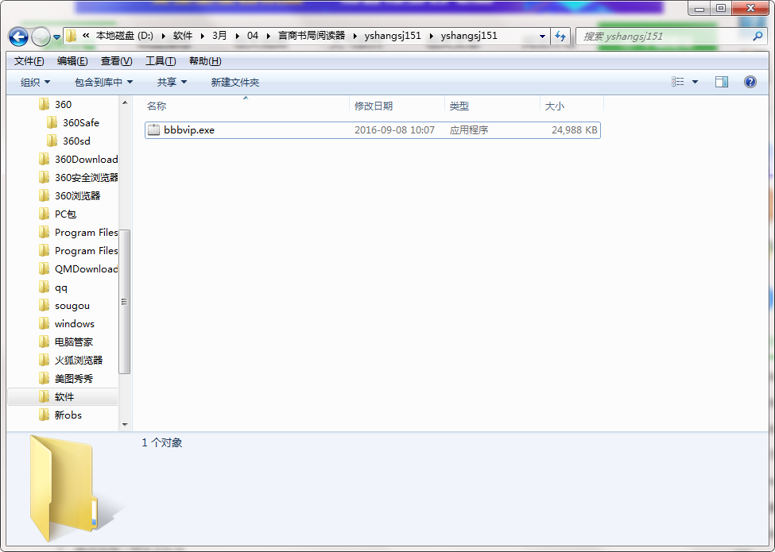Click the 电脑管家 folder icon

point(44,342)
